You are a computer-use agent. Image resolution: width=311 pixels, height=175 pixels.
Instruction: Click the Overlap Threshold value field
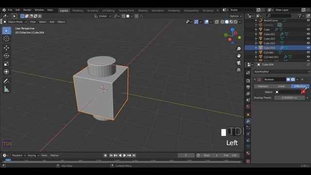[290, 98]
